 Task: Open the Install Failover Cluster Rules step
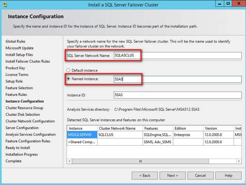coord(28,61)
